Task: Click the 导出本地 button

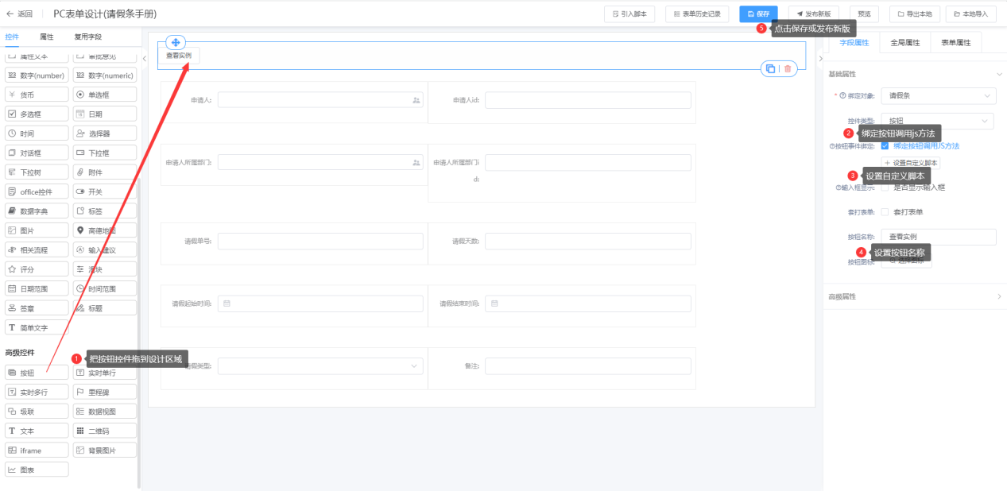Action: tap(916, 14)
